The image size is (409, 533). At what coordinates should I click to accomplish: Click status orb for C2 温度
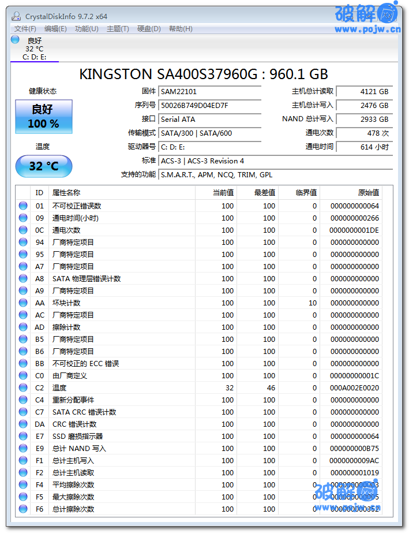23,387
